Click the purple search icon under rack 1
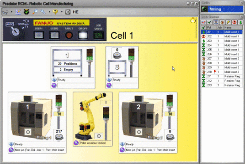The image size is (245, 164). (54, 85)
